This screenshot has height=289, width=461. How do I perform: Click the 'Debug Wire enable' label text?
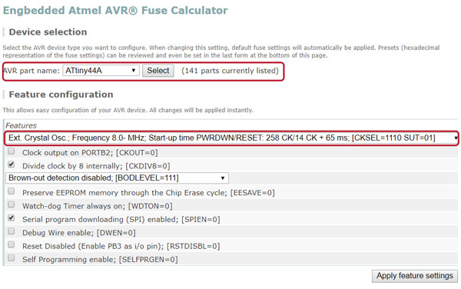click(x=79, y=233)
